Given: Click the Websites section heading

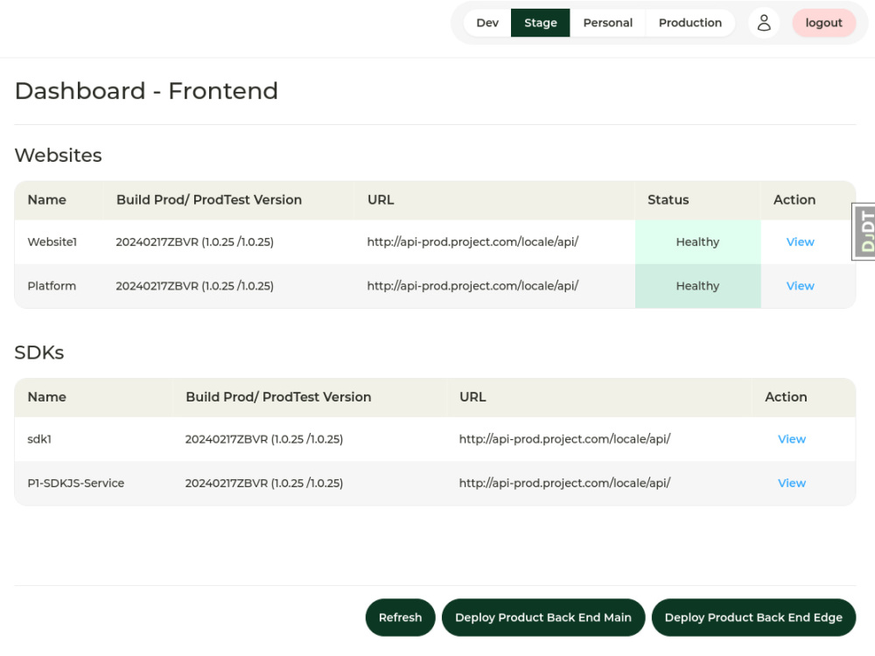Looking at the screenshot, I should pyautogui.click(x=58, y=155).
